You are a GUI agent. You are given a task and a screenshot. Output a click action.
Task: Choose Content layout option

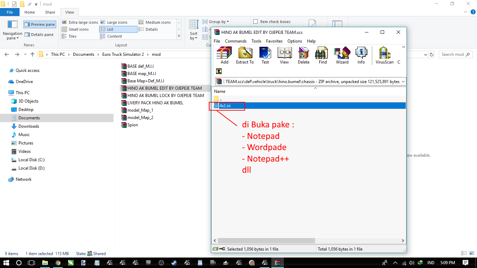point(111,36)
